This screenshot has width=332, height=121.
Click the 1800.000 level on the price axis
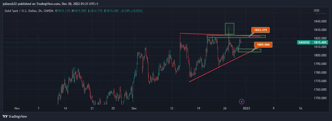click(320, 55)
